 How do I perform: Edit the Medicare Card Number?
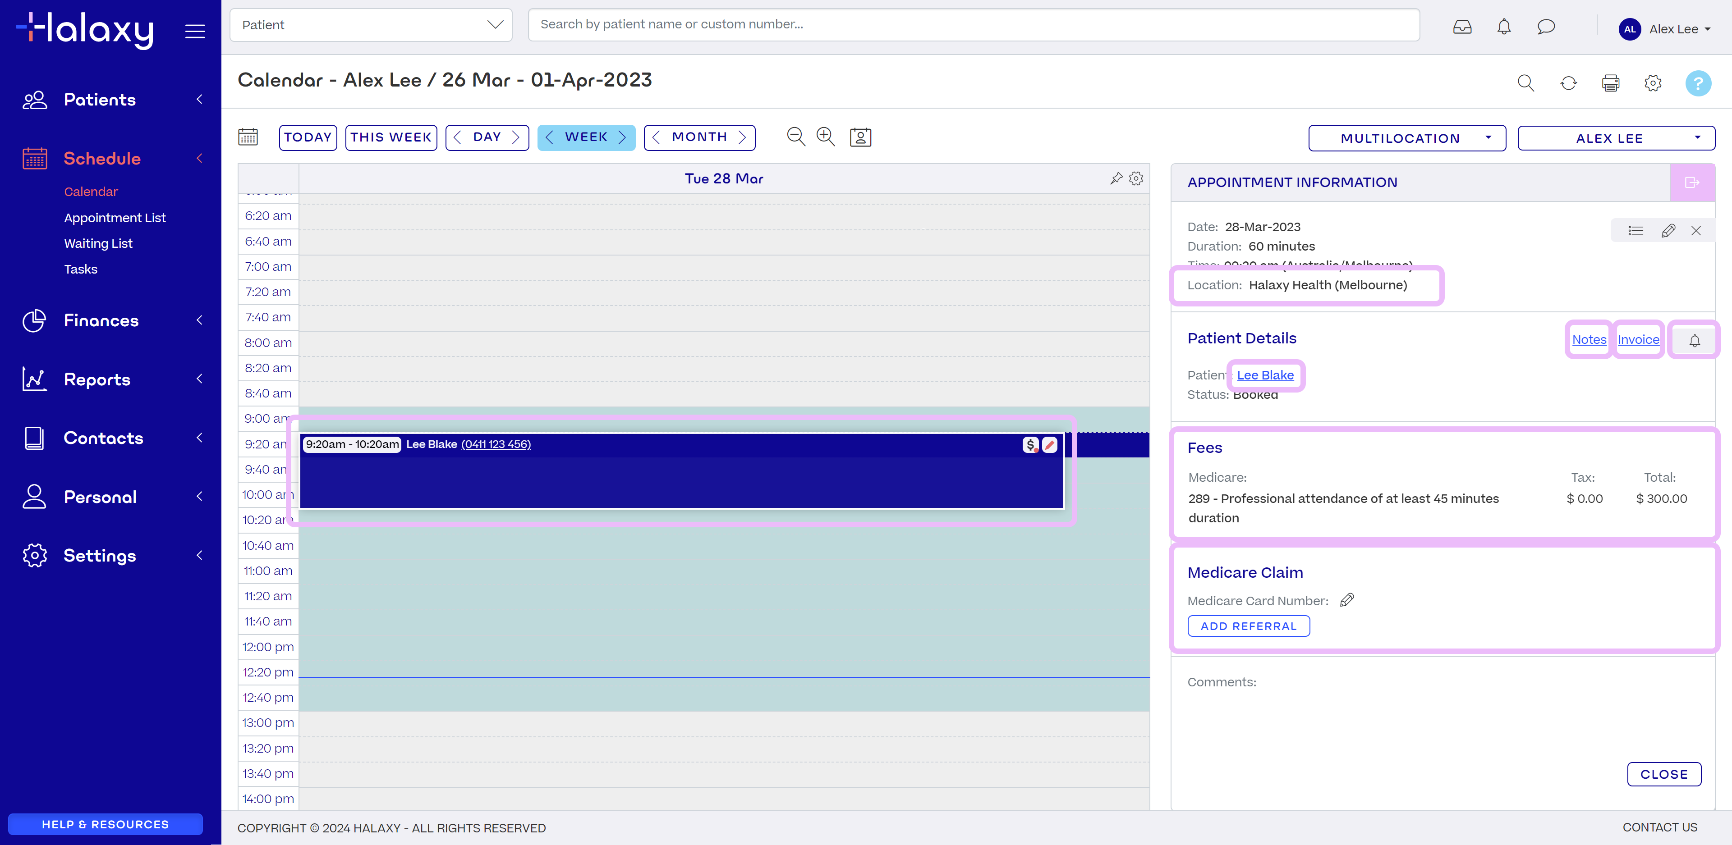[x=1346, y=600]
